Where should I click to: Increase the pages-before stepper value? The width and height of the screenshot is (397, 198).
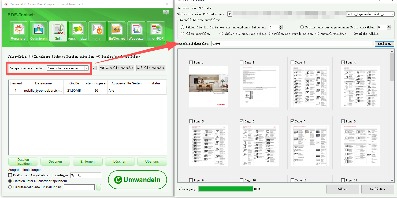coord(281,26)
